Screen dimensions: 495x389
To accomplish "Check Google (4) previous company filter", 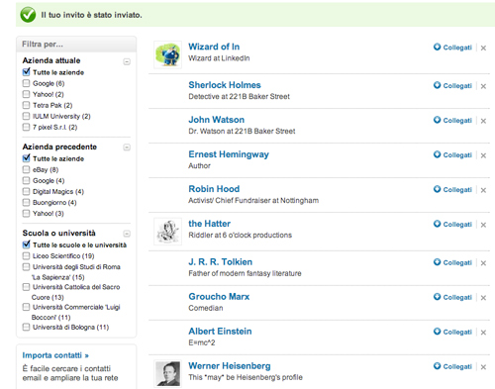I will click(x=26, y=180).
